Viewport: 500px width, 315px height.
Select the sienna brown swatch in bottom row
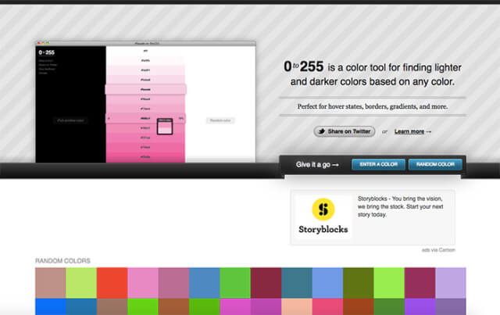(x=173, y=306)
